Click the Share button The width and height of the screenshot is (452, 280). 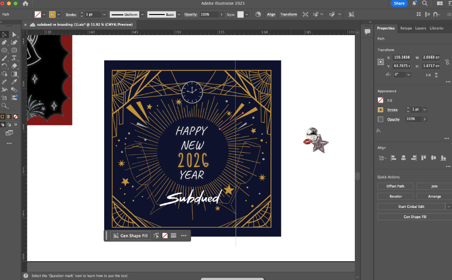click(x=399, y=3)
